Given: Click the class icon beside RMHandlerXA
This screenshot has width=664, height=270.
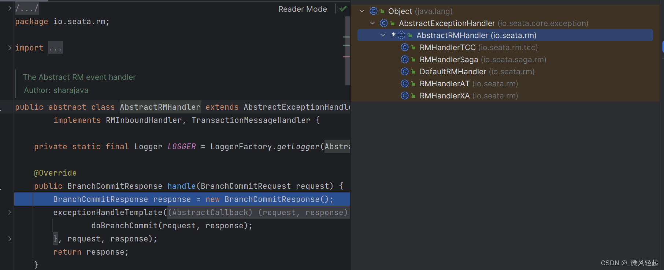Looking at the screenshot, I should [405, 96].
